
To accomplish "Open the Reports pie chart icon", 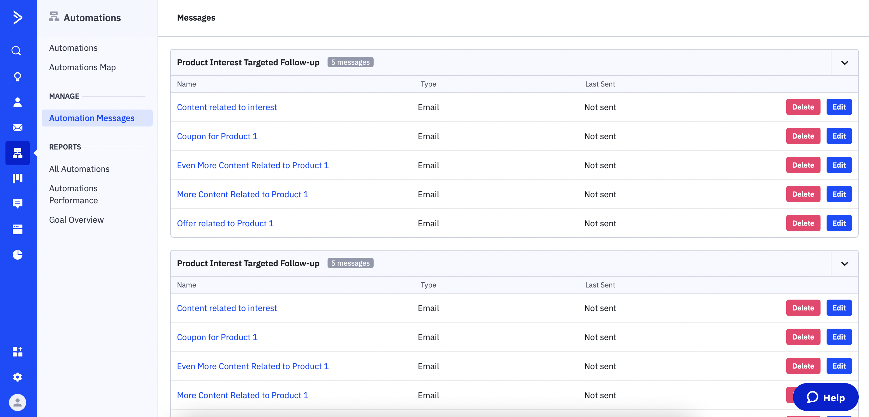I will click(17, 254).
